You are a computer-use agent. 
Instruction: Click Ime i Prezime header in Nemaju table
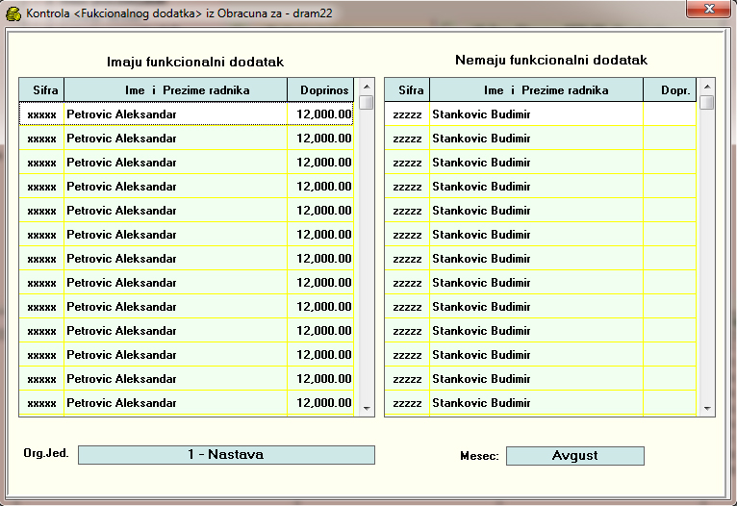536,89
